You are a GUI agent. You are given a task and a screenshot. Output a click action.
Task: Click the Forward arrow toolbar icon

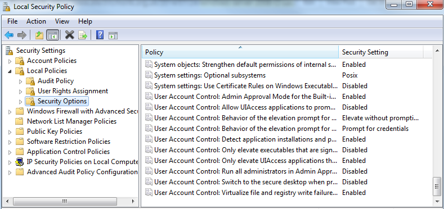pos(22,35)
